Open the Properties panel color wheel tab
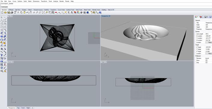This screenshot has width=212, height=109. pyautogui.click(x=196, y=17)
